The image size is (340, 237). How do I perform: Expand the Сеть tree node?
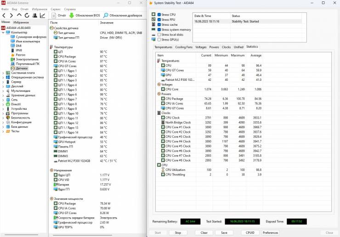[x=3, y=100]
